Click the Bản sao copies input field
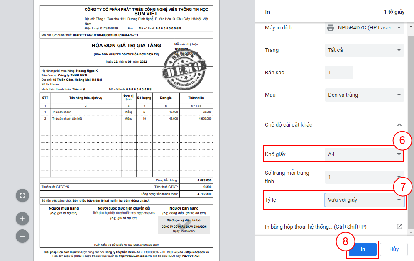The height and width of the screenshot is (261, 414). click(338, 73)
